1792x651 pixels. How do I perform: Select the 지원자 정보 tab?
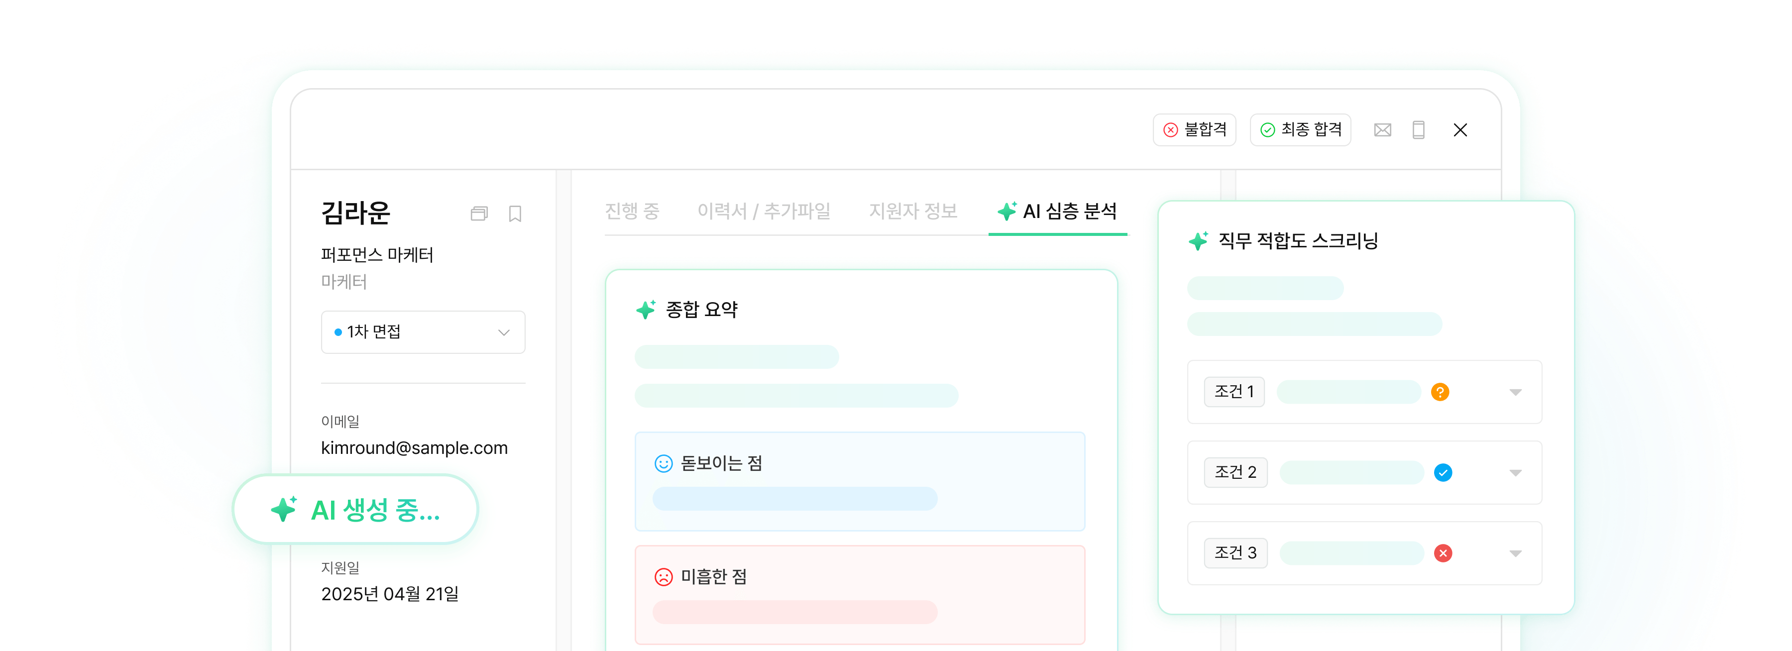(913, 212)
